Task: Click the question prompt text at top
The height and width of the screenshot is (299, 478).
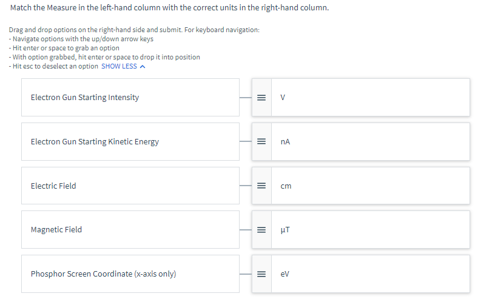Action: [169, 9]
